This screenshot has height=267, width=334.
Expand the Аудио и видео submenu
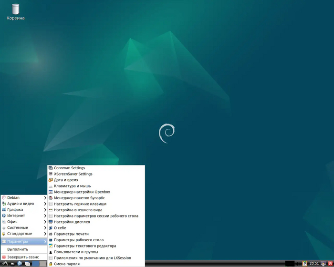point(24,204)
